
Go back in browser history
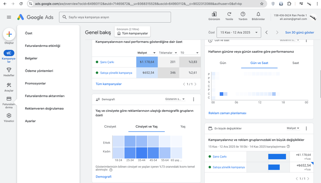(5, 4)
